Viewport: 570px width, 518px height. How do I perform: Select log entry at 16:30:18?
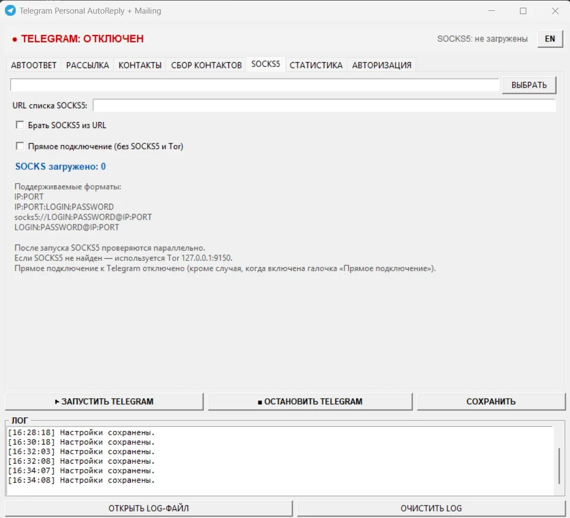click(x=81, y=442)
